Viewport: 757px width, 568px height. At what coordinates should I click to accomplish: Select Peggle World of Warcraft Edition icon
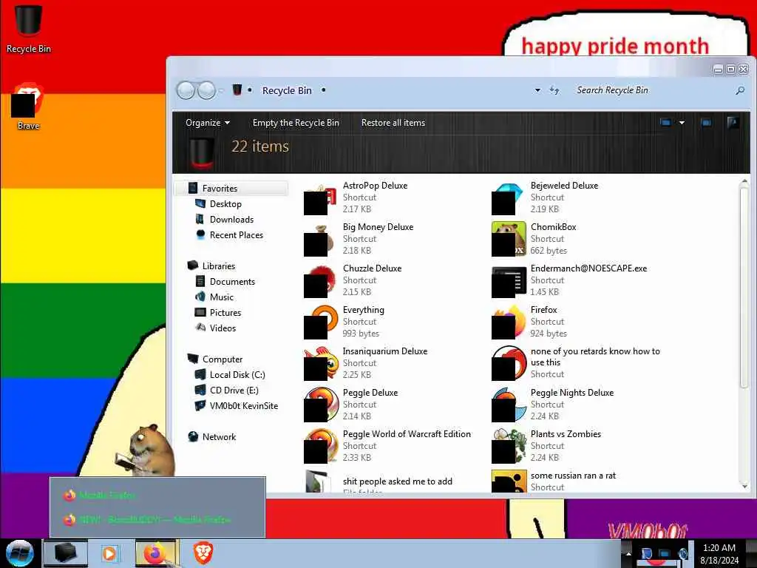pos(321,446)
